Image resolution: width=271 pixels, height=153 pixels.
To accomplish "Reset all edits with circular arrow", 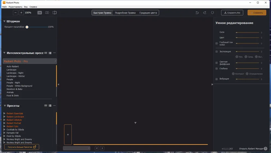I will [x=212, y=13].
